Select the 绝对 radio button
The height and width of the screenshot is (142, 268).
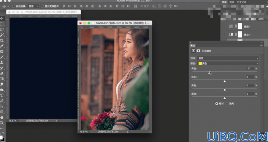227,103
